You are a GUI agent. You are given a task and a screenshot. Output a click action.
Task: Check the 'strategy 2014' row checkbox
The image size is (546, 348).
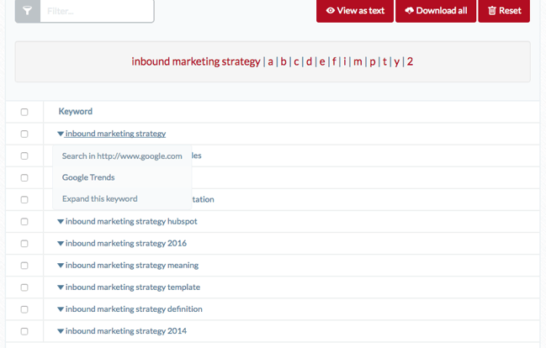point(24,331)
